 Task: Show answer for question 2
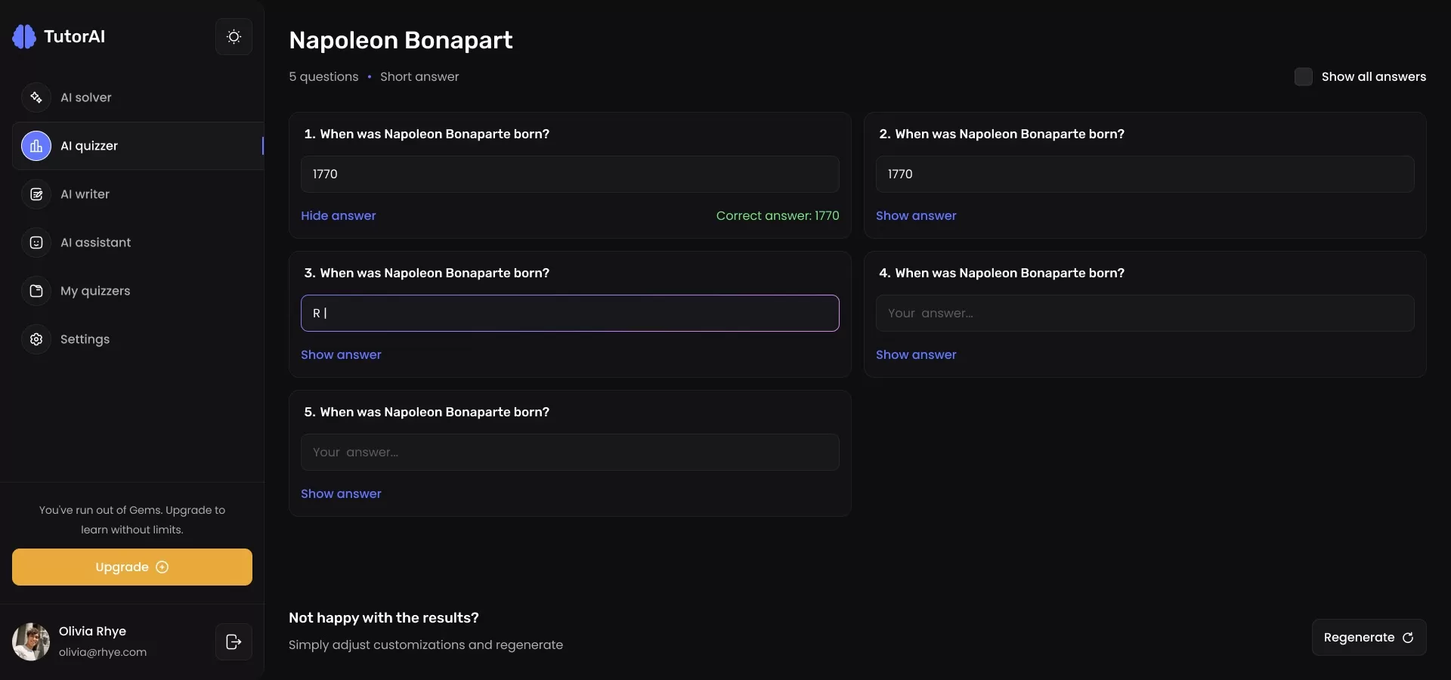tap(916, 215)
